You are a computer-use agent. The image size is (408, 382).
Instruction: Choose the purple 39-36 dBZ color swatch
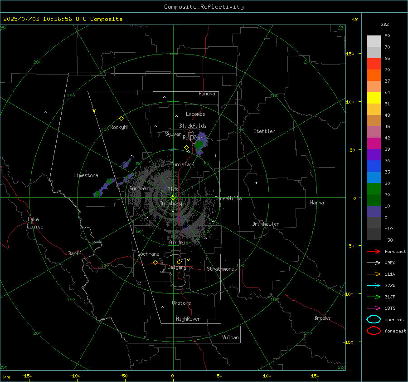point(374,154)
